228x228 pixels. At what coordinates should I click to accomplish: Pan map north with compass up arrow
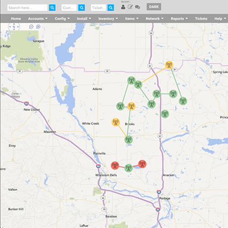(14, 24)
